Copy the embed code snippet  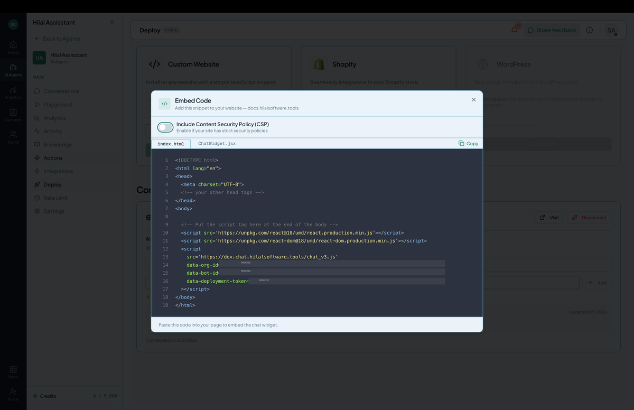pos(468,143)
